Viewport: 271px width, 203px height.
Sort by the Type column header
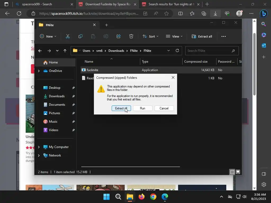click(x=161, y=61)
